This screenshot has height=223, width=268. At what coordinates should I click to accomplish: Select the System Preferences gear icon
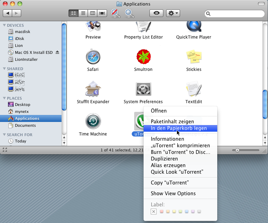[144, 89]
